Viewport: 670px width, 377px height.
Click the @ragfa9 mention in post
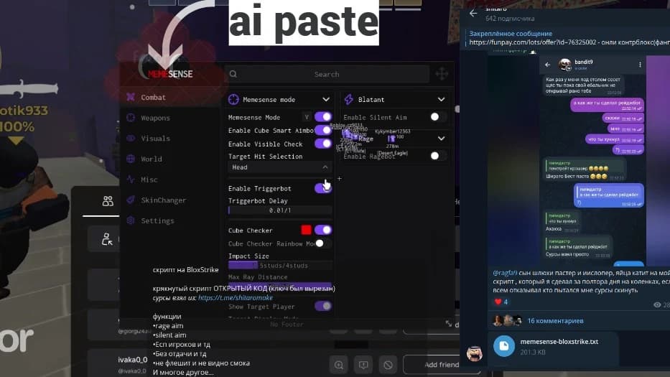click(x=505, y=273)
